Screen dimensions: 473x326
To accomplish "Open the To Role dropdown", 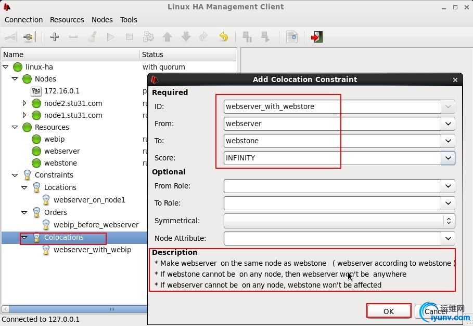I will point(448,203).
